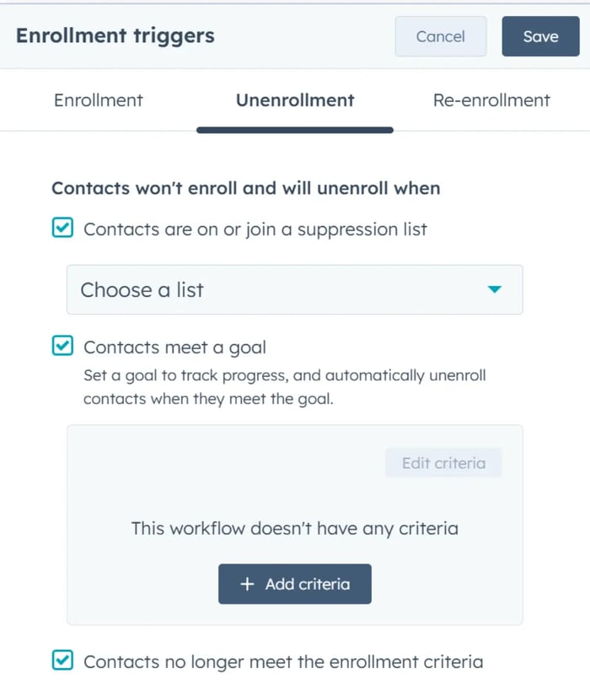Click the Enrollment triggers heading

coord(114,35)
